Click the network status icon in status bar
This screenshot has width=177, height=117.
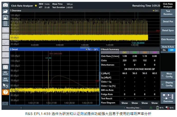point(151,108)
